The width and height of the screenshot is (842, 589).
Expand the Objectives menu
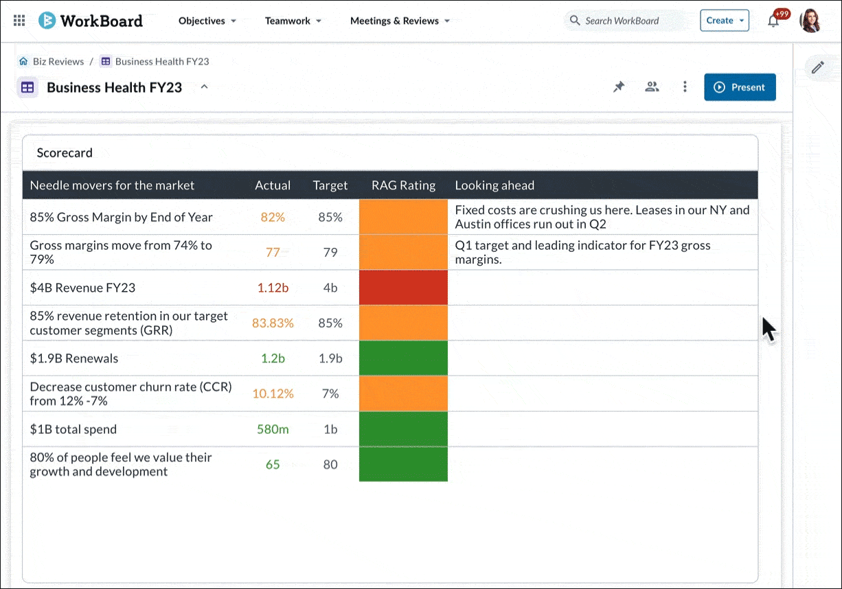tap(207, 21)
